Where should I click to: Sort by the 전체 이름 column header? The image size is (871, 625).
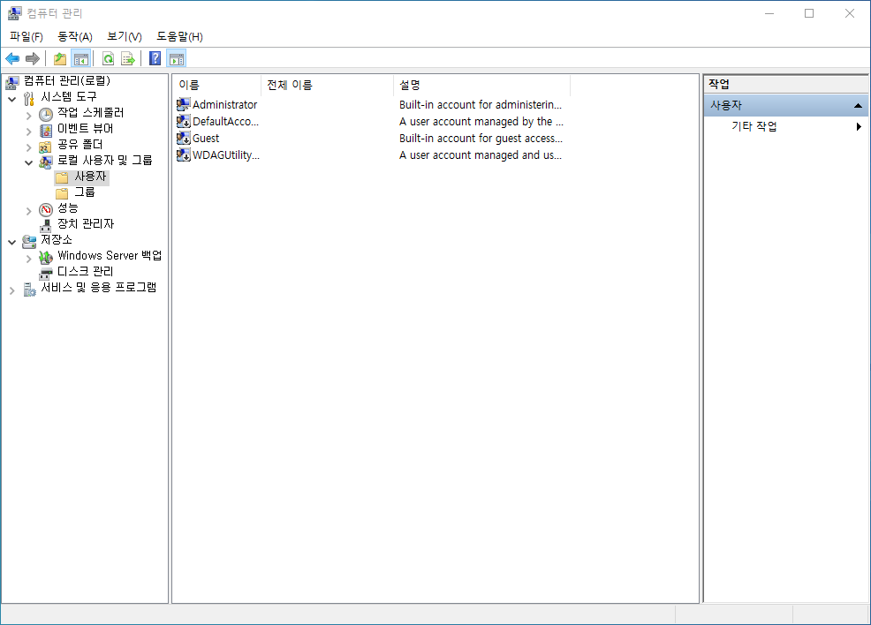tap(327, 85)
